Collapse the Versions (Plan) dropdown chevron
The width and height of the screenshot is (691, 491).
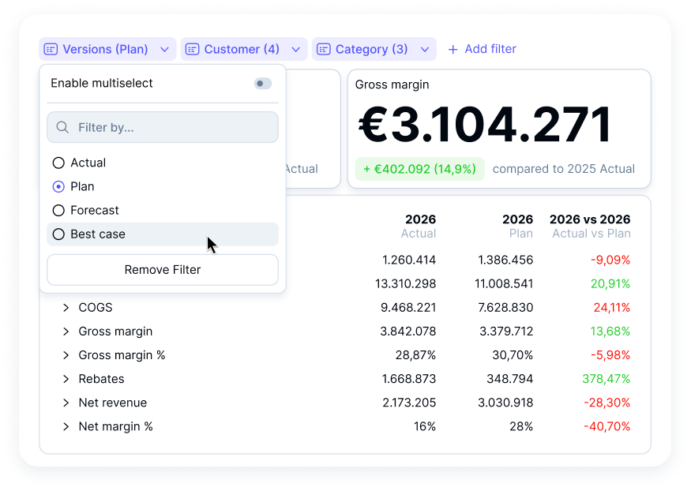(x=164, y=49)
